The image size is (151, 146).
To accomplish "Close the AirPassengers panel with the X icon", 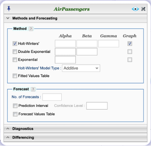I will click(x=143, y=9).
